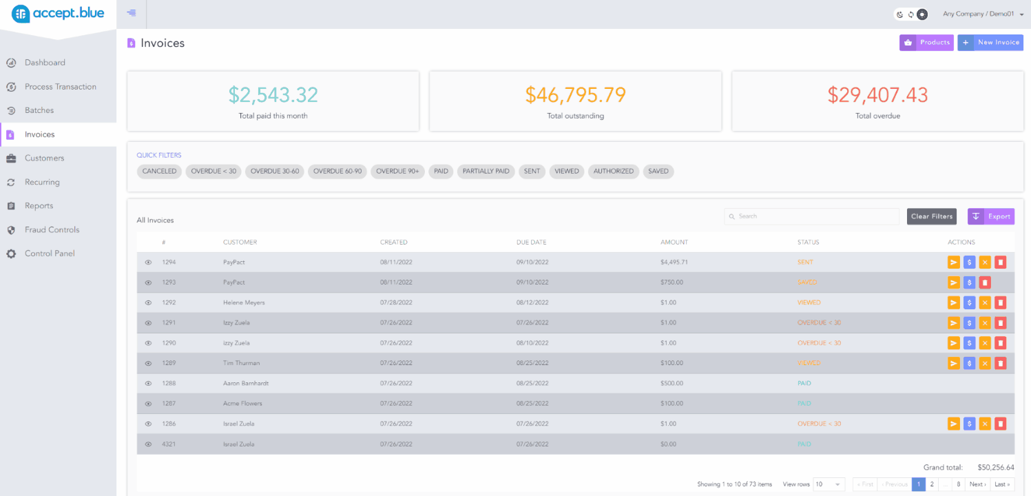View invoice 1288 via eye icon
This screenshot has width=1031, height=496.
click(x=148, y=383)
